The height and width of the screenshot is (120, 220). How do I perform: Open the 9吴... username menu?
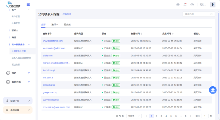pos(203,5)
